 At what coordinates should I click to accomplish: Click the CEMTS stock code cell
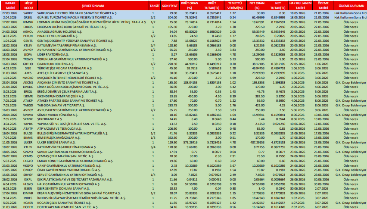click(28, 156)
